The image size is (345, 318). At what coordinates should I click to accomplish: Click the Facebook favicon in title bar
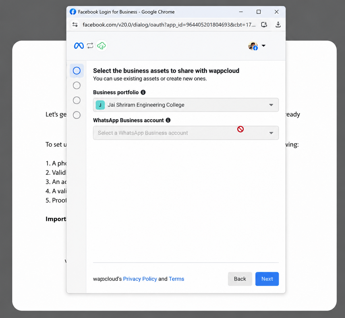point(73,12)
